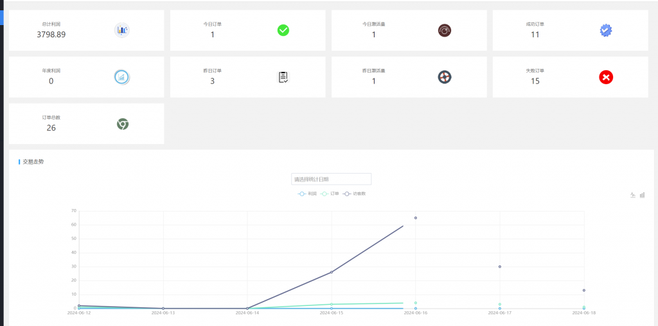The image size is (658, 326).
Task: Click the blue verified badge for 成功订单
Action: point(606,30)
